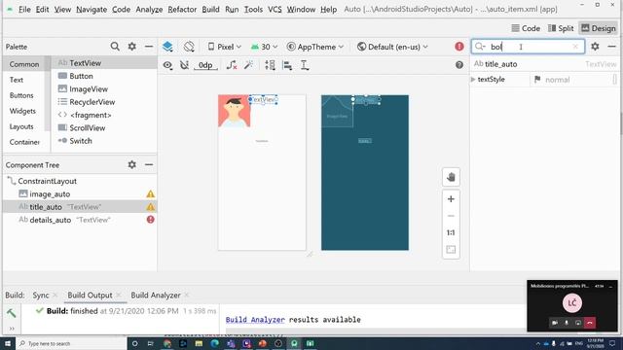Open the Build menu
The width and height of the screenshot is (623, 350).
[210, 9]
